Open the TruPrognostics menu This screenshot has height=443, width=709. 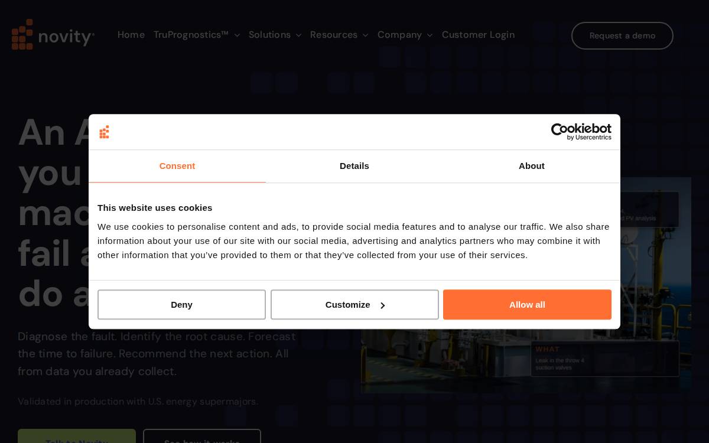(x=191, y=35)
